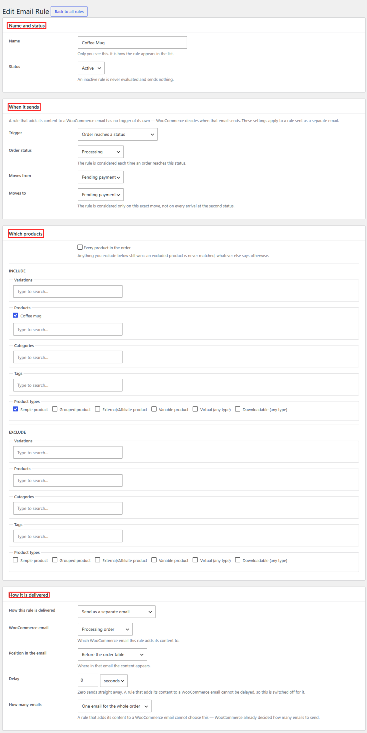Click the How it is delivered section heading
This screenshot has height=733, width=367.
pos(29,595)
